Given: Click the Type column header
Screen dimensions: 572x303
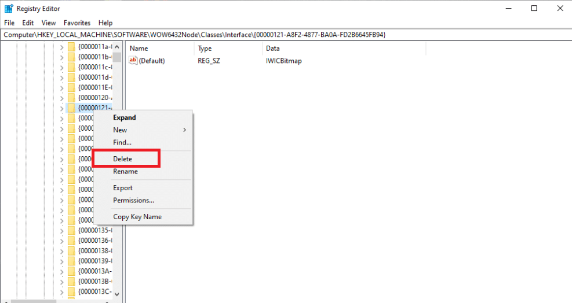Looking at the screenshot, I should pyautogui.click(x=228, y=49).
